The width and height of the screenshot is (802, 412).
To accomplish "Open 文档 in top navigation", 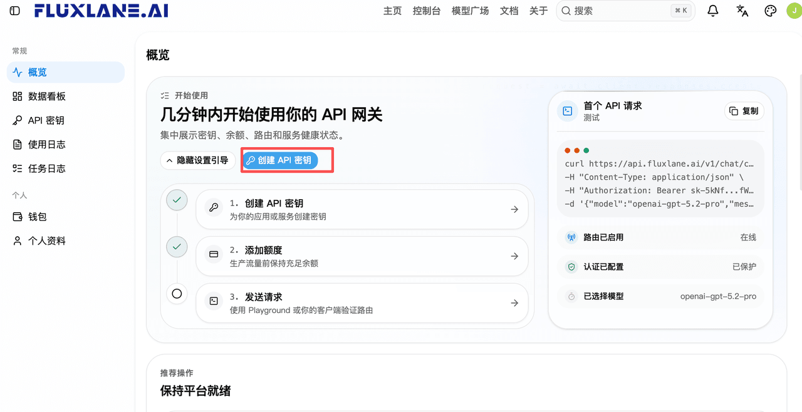I will coord(509,11).
